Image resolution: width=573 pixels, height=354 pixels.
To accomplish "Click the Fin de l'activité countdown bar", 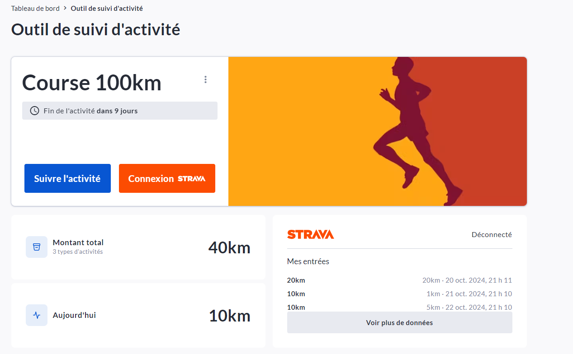I will coord(120,111).
